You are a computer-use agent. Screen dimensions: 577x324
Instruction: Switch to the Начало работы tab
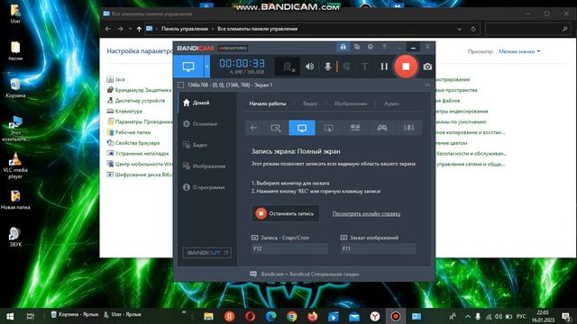coord(268,103)
